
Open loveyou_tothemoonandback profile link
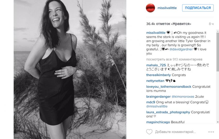[169, 87]
